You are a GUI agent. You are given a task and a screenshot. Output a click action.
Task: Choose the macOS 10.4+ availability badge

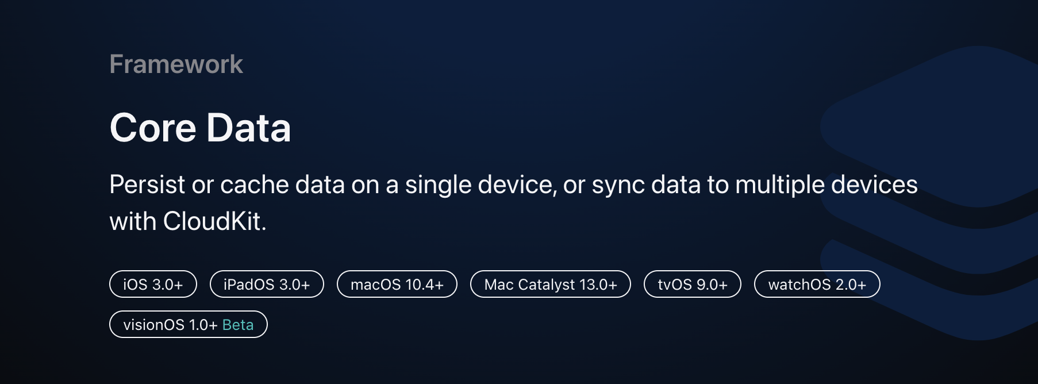[x=397, y=284]
